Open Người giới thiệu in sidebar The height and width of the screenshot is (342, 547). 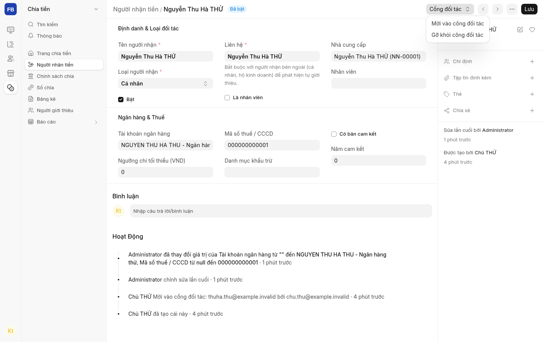pyautogui.click(x=64, y=110)
